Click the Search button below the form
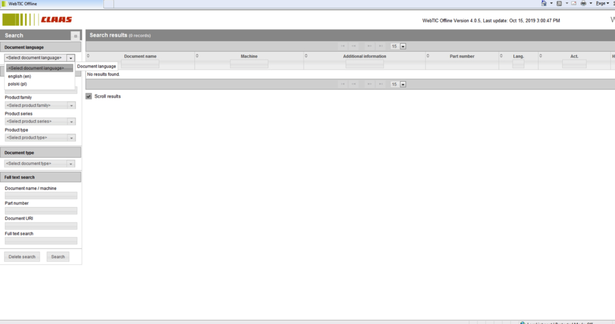Image resolution: width=615 pixels, height=324 pixels. click(58, 256)
